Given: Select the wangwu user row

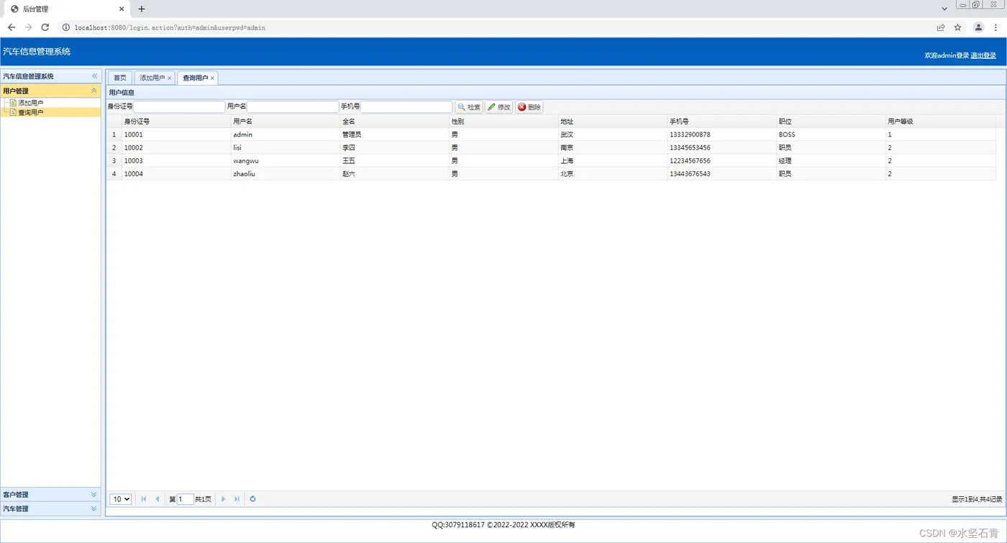Looking at the screenshot, I should point(551,160).
